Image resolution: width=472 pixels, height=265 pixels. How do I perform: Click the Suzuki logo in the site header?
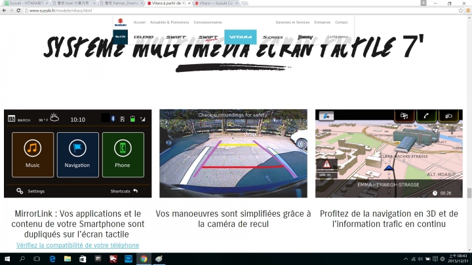pos(121,22)
